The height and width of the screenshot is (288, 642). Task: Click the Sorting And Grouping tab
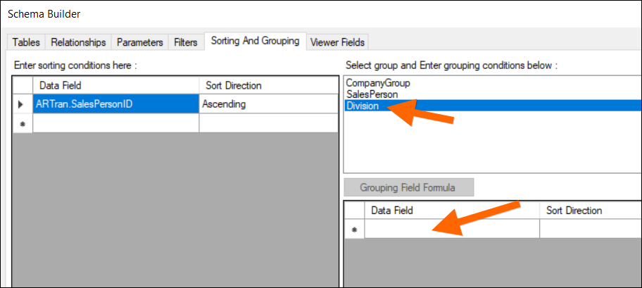click(255, 41)
